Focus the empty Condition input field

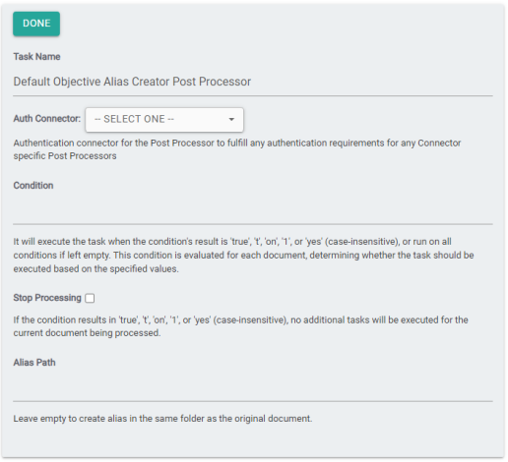pos(253,209)
